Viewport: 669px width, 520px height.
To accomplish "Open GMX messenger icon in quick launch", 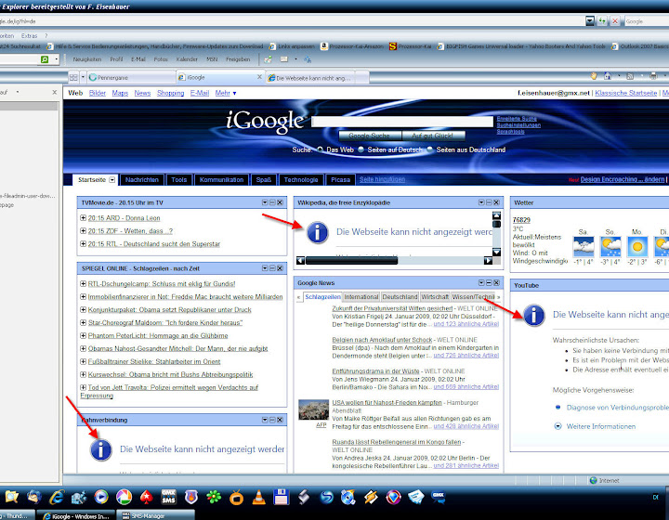I will pos(439,497).
